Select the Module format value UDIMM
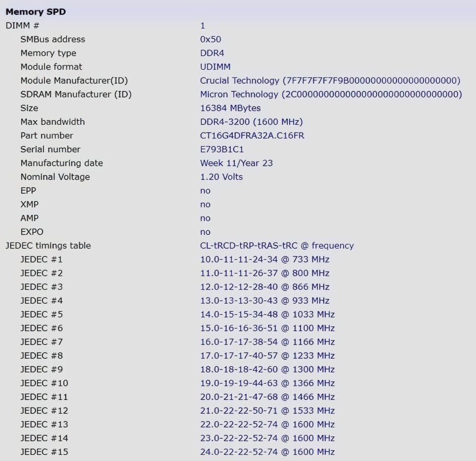 [x=215, y=67]
